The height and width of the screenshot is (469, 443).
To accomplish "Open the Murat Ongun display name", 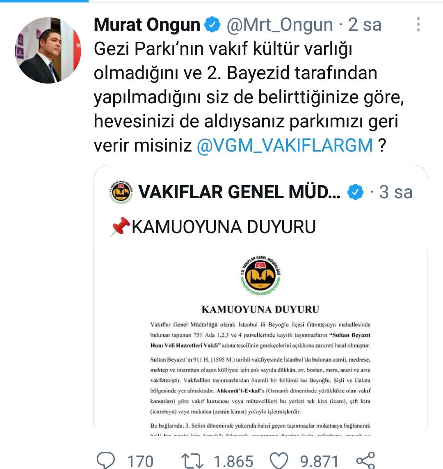I will pyautogui.click(x=147, y=25).
